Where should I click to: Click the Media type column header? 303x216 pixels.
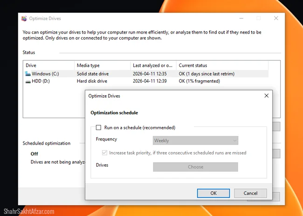(x=103, y=65)
